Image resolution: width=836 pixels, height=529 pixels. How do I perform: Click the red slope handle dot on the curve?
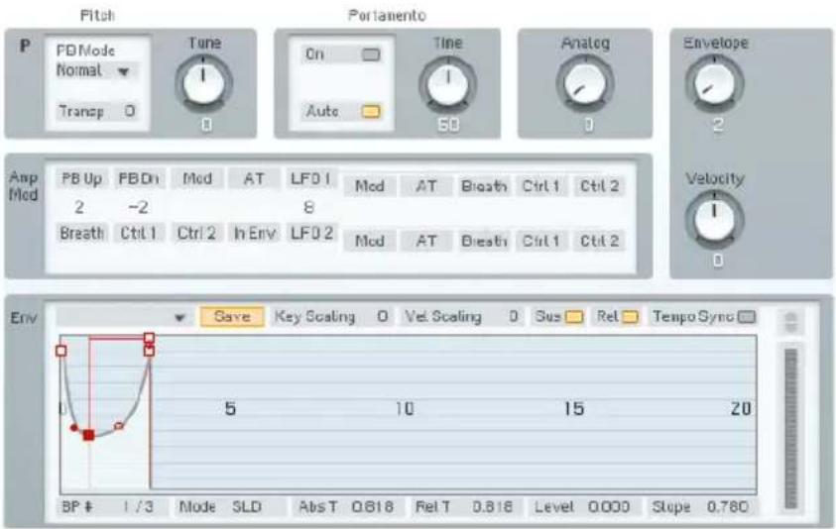point(74,428)
